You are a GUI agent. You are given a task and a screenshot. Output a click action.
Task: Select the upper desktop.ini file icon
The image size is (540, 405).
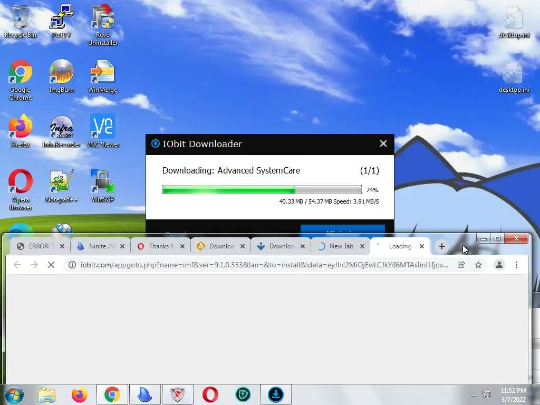(514, 22)
